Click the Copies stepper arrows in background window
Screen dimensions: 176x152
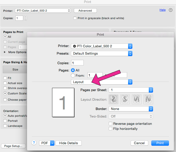tap(25, 18)
